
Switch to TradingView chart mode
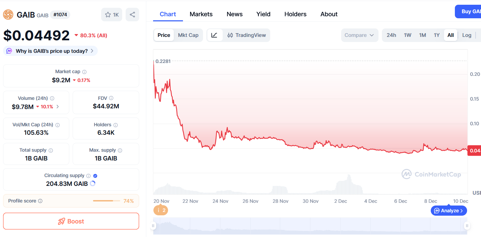(x=247, y=35)
